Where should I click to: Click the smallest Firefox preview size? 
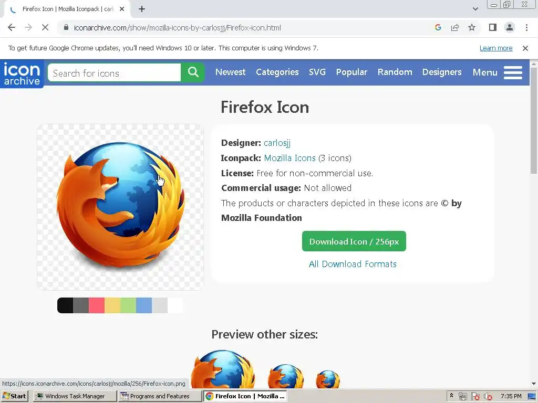pos(328,379)
